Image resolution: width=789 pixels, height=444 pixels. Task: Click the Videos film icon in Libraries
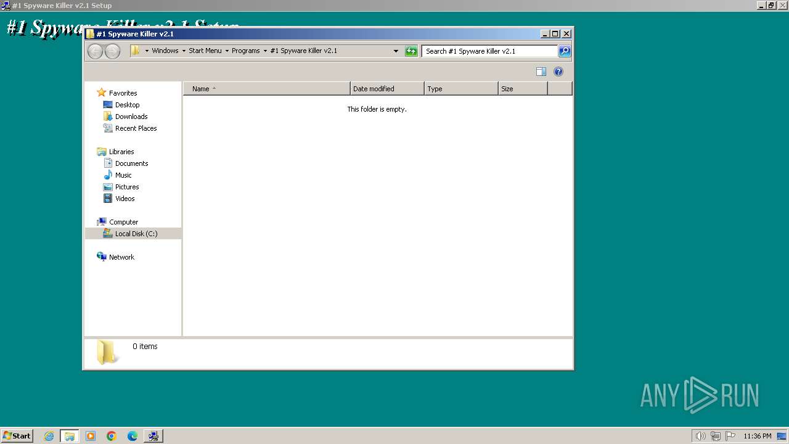108,199
